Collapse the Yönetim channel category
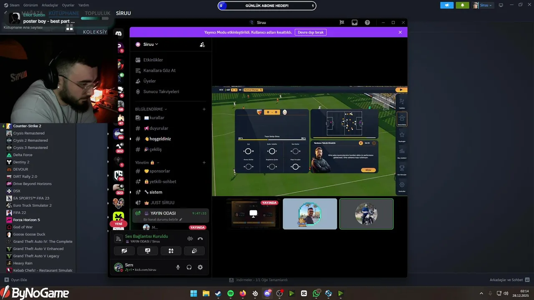The height and width of the screenshot is (300, 534). pos(147,162)
